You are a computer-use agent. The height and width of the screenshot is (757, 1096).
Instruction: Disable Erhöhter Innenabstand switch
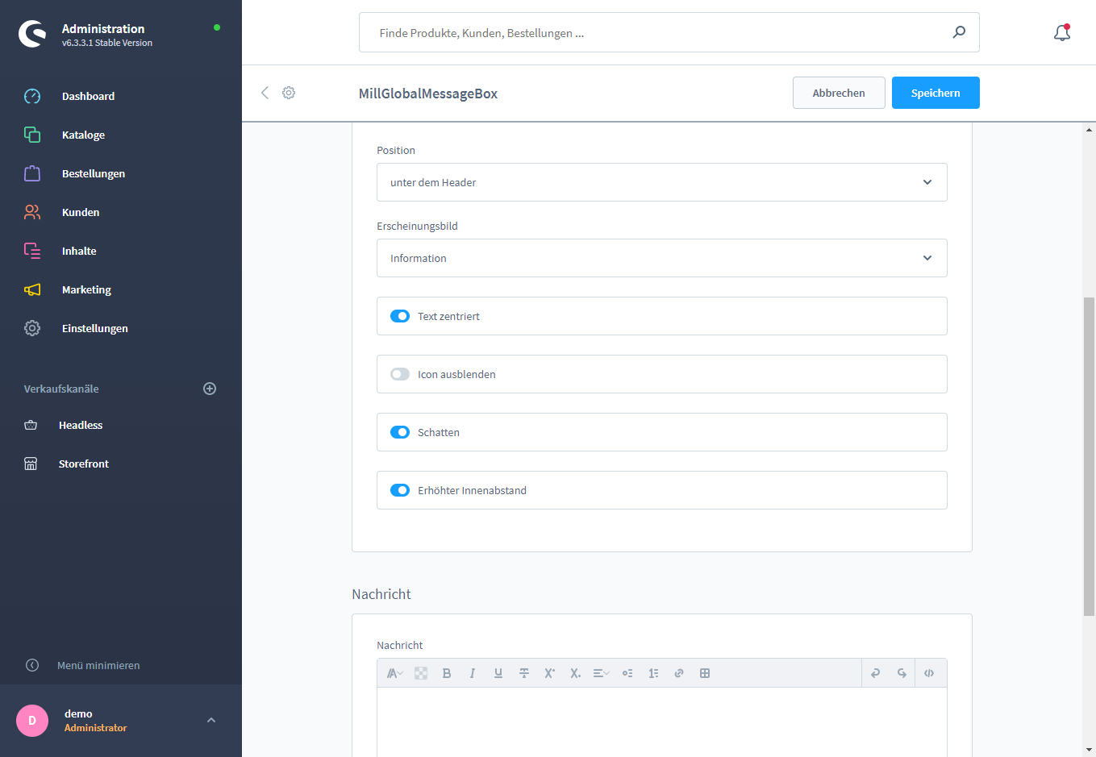pos(400,490)
